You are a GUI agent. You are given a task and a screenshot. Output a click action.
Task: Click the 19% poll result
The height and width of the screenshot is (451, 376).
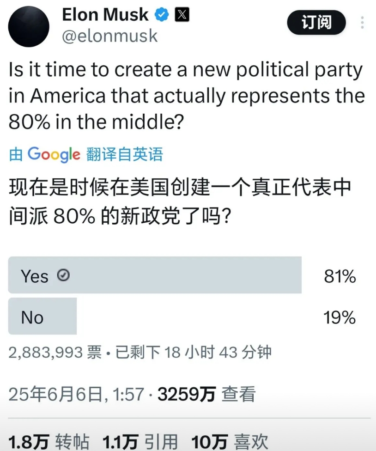tap(340, 317)
